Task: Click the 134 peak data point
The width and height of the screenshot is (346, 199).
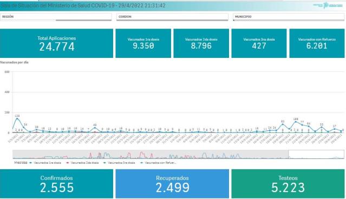Action: click(x=17, y=119)
